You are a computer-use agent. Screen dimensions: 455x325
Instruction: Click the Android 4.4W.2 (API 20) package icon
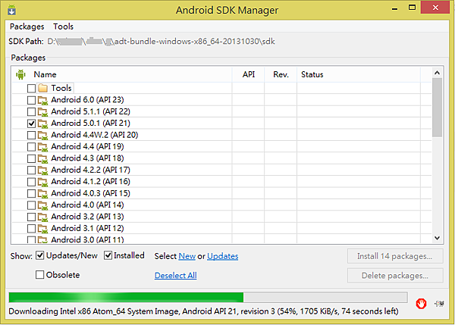[x=43, y=135]
